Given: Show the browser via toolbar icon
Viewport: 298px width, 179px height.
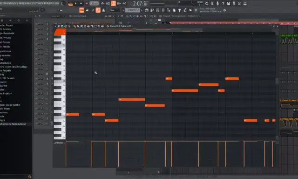Looking at the screenshot, I should point(169,10).
